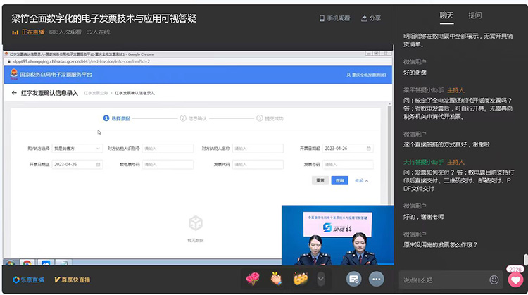528x295 pixels.
Task: Collapse the search form via 收起
Action: tap(362, 180)
